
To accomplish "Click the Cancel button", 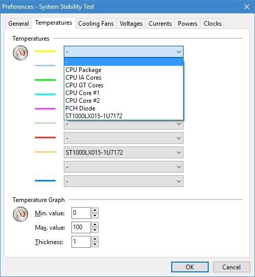I will (231, 267).
